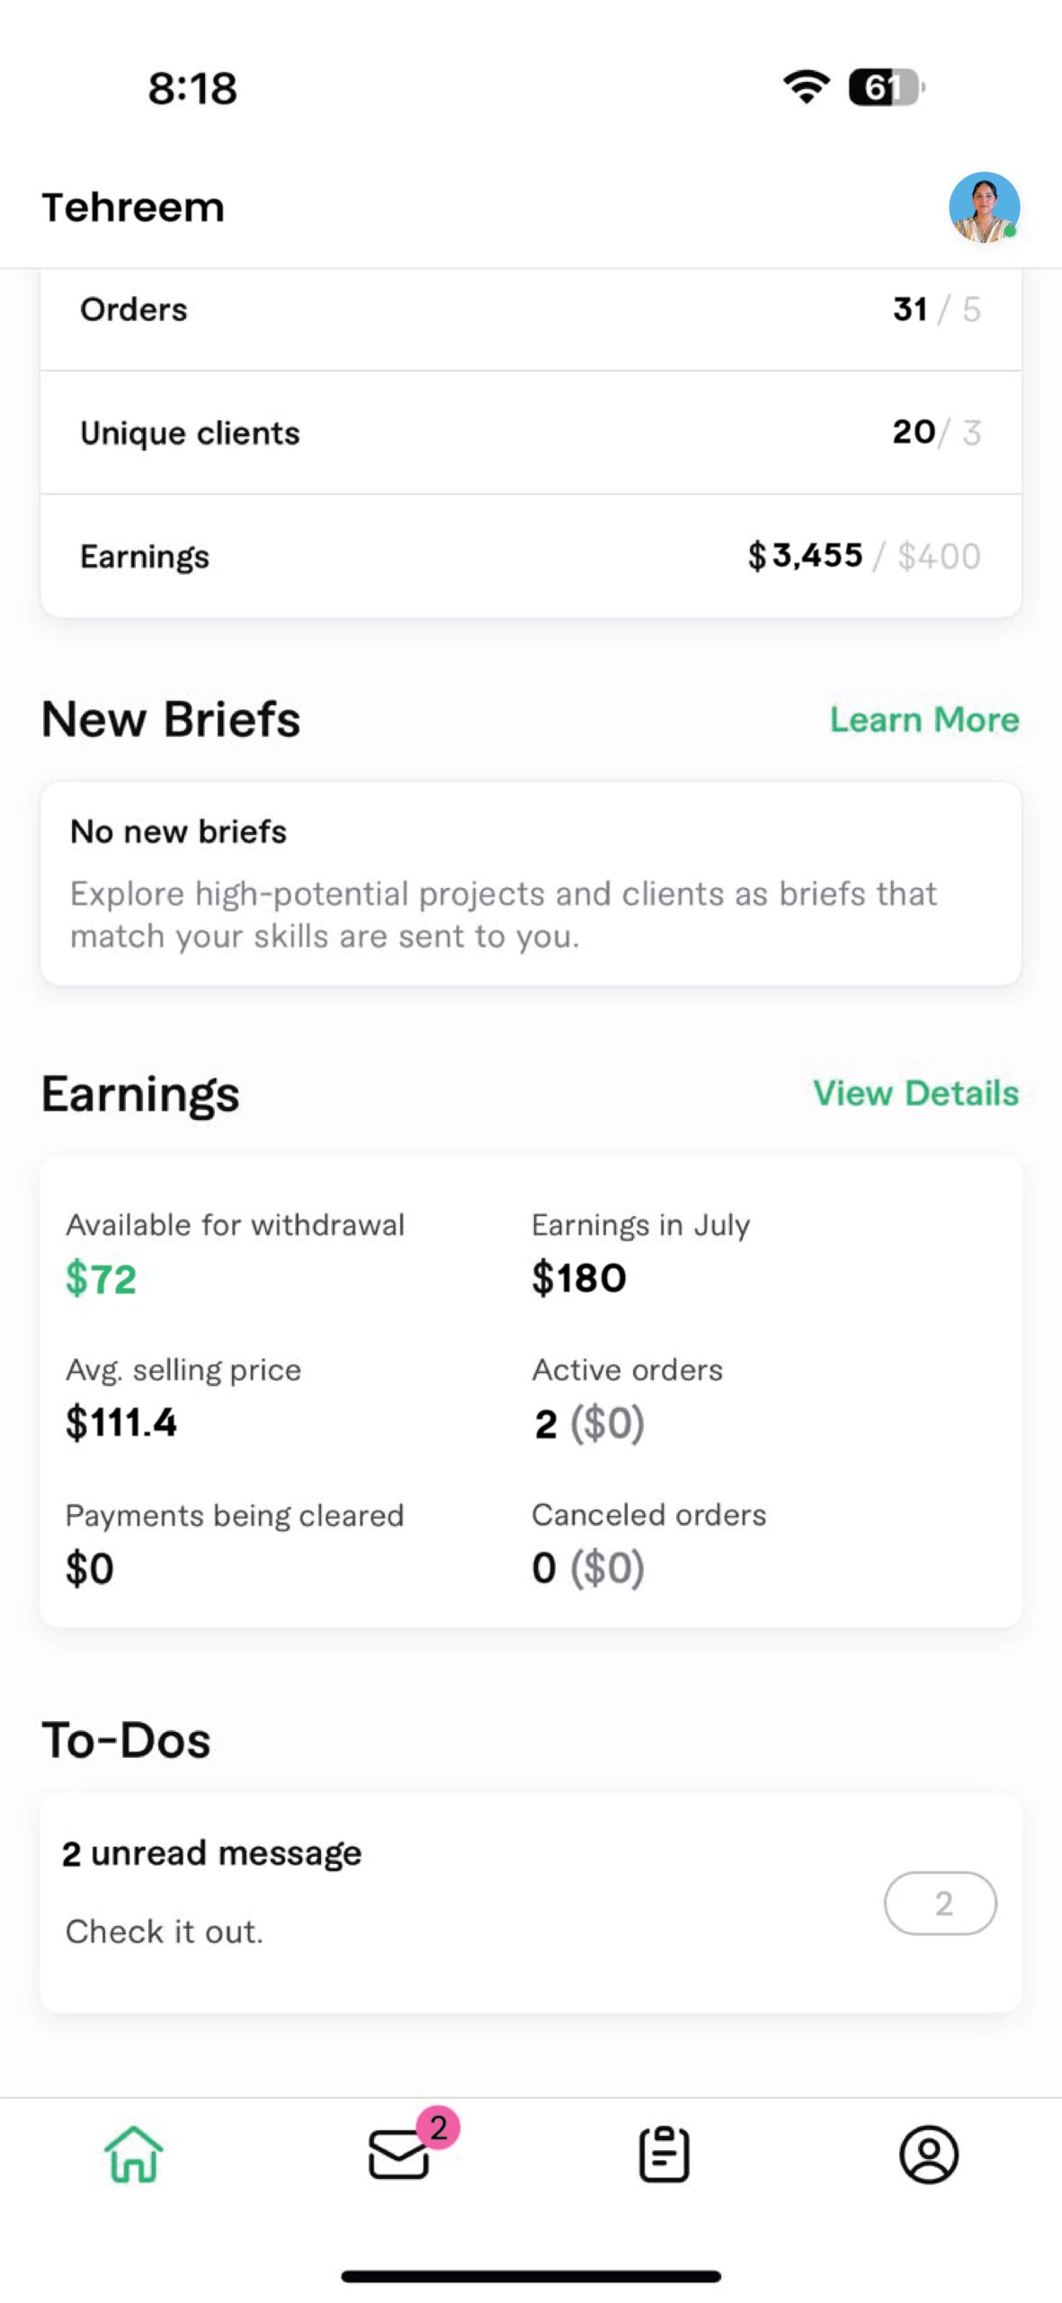The width and height of the screenshot is (1062, 2303).
Task: Tap the No new briefs card
Action: 531,883
